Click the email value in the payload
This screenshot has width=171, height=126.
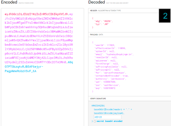pyautogui.click(x=119, y=54)
